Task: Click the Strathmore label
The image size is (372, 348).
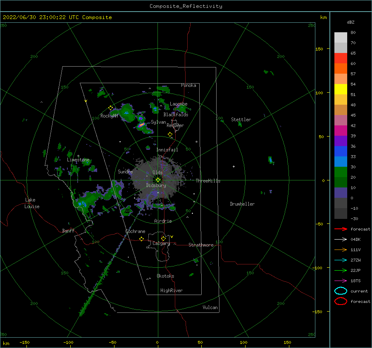Action: 201,245
